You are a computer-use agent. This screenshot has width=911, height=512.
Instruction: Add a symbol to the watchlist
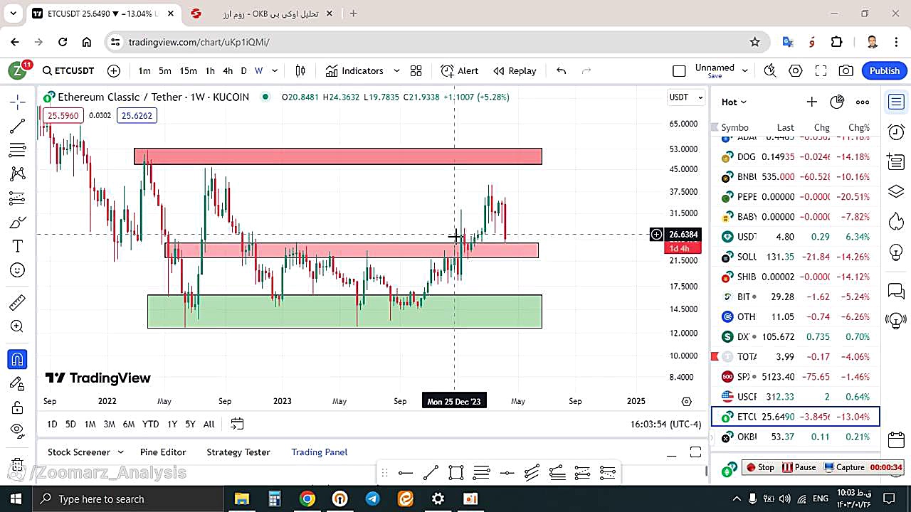point(811,102)
